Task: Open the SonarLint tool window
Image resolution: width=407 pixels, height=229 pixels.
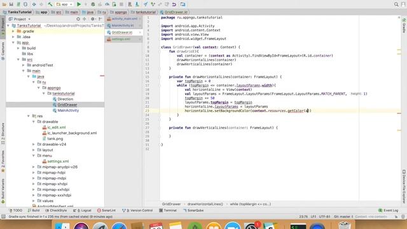Action: pos(106,211)
